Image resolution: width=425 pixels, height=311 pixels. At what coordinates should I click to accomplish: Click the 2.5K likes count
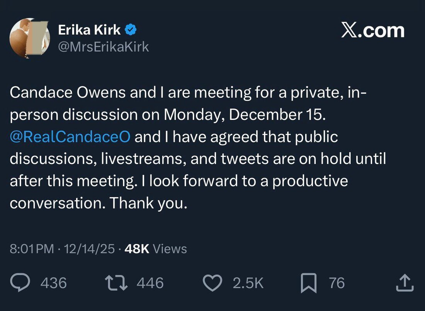(248, 283)
